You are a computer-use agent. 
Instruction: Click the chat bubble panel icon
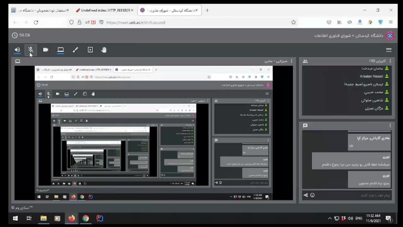point(305,125)
